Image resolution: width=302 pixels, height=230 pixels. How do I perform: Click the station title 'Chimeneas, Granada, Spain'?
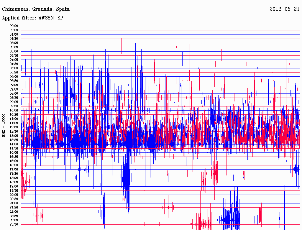36,9
